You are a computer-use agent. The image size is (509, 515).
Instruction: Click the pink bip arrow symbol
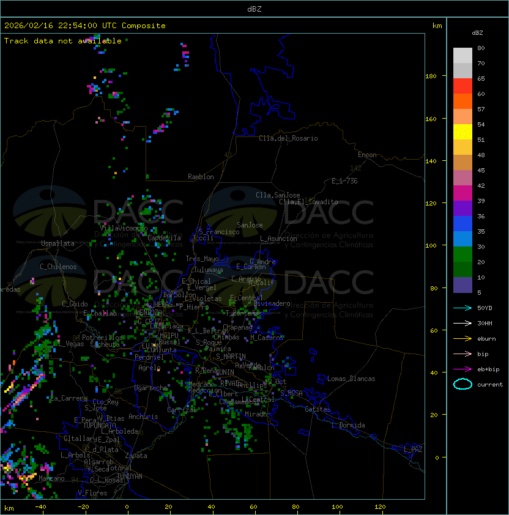click(463, 354)
